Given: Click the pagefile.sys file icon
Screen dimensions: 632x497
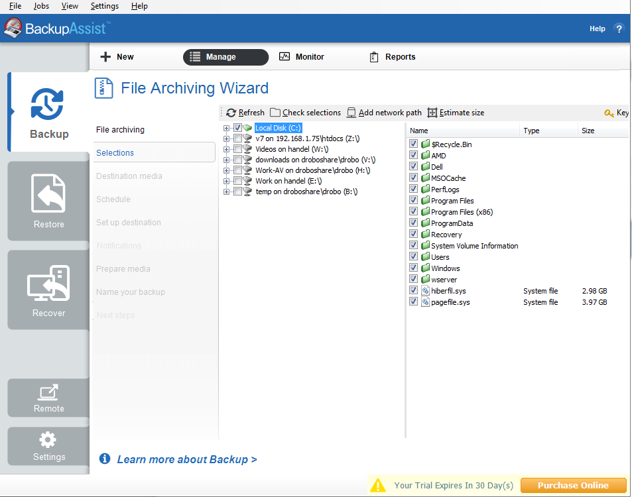Looking at the screenshot, I should [425, 302].
